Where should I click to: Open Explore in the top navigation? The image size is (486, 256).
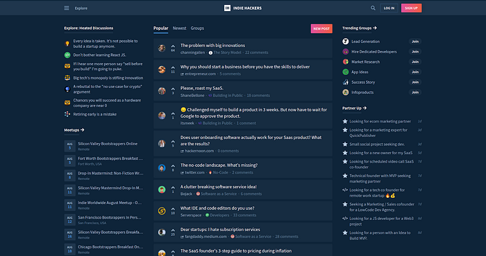81,8
